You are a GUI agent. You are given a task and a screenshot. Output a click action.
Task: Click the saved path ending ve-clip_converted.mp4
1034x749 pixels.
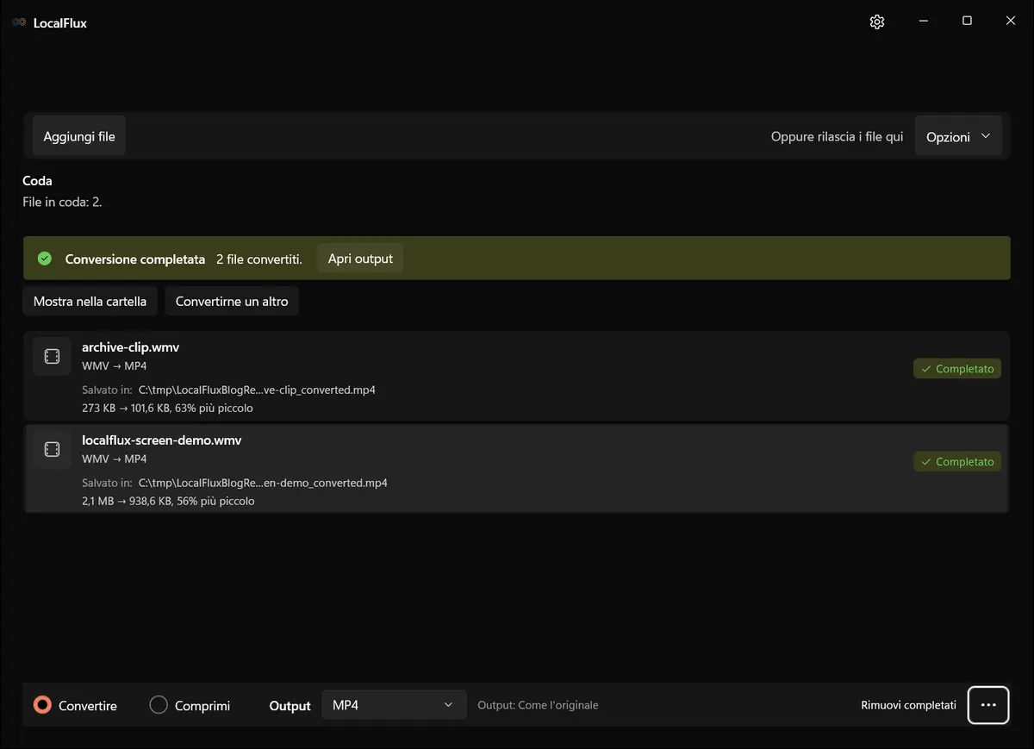(x=257, y=390)
